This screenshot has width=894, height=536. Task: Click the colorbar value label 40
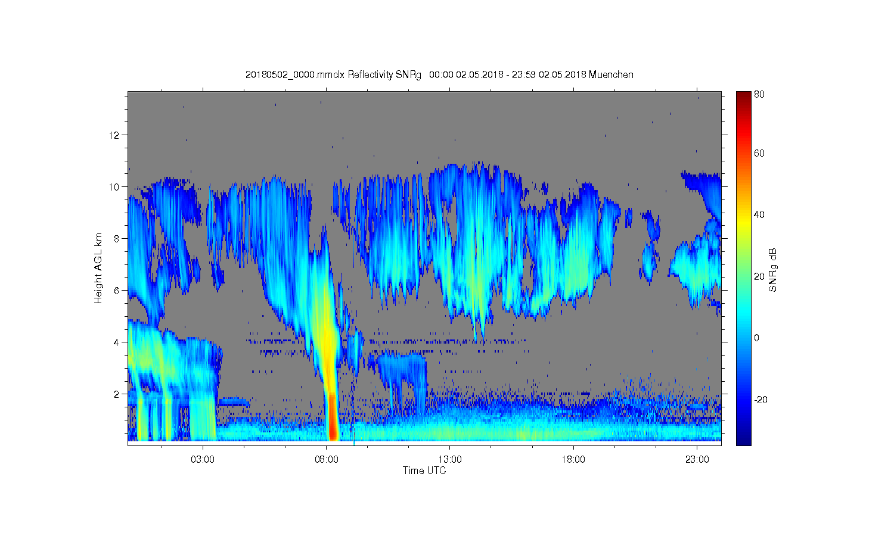coord(759,214)
